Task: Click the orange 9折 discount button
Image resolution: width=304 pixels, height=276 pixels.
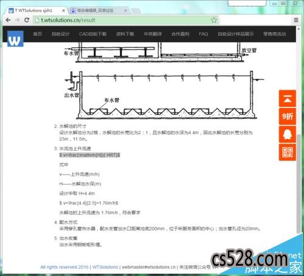Action: pyautogui.click(x=288, y=116)
